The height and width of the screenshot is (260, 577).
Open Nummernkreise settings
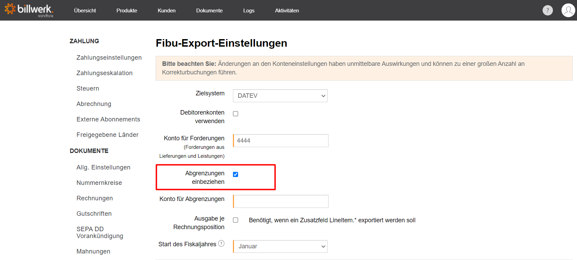pos(99,183)
